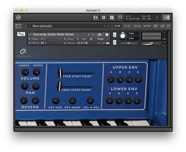Screen dimensions: 186x152
Task: Click the Memory value 25.97 MB
Action: point(82,43)
